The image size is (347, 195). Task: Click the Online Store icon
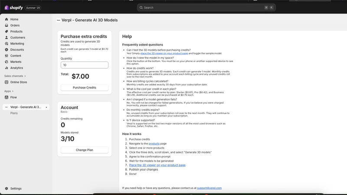pos(7,82)
